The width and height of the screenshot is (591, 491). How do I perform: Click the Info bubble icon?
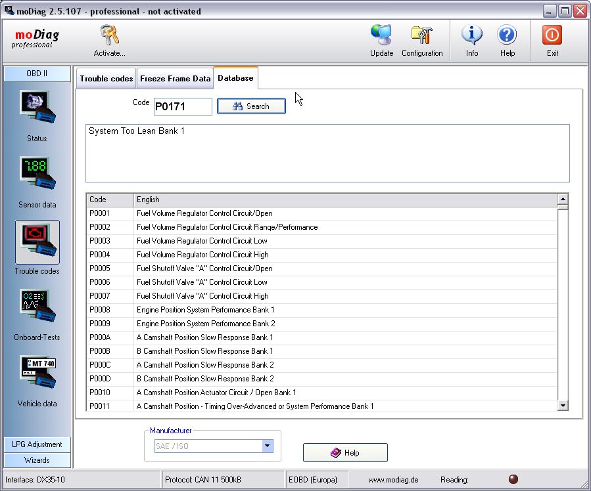pyautogui.click(x=471, y=35)
